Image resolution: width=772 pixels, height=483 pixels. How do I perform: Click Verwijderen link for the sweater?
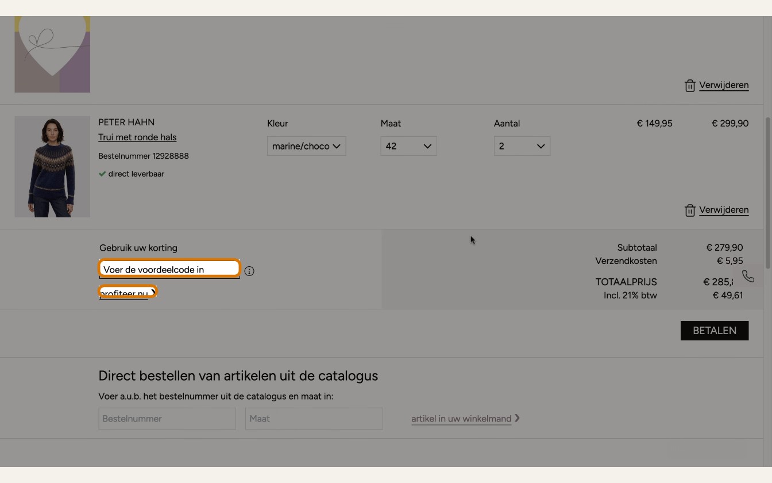pos(724,210)
